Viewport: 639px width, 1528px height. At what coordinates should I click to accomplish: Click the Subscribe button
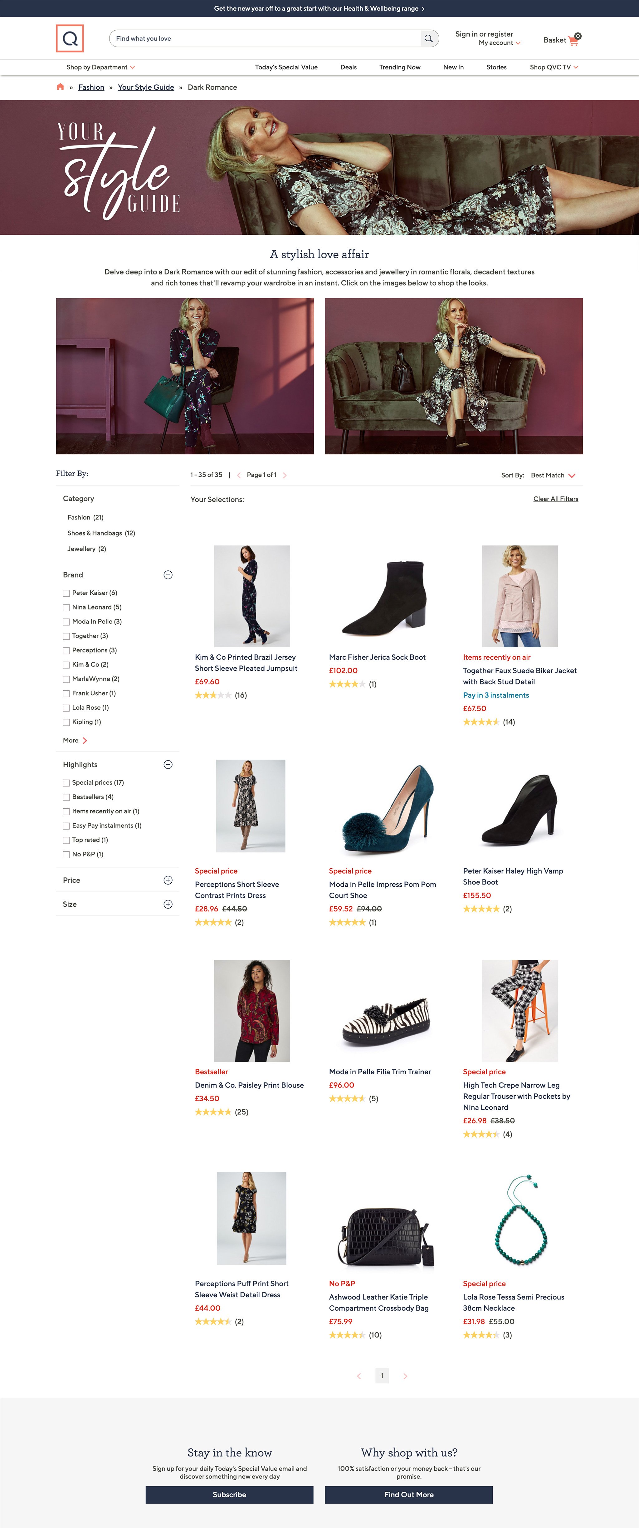point(229,1494)
